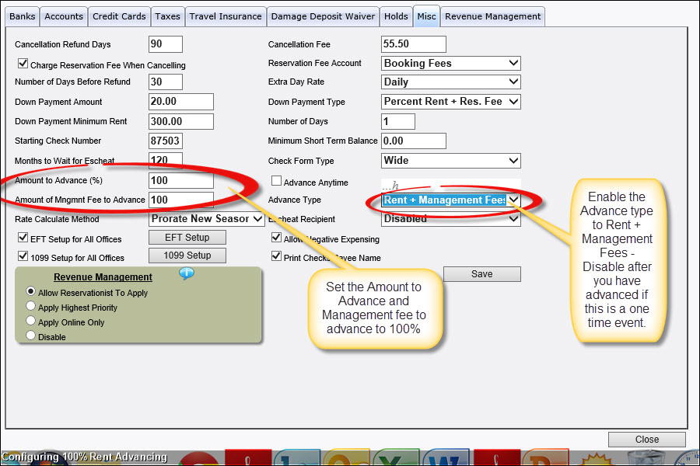The height and width of the screenshot is (466, 700).
Task: Switch to the Travel Insurance tab
Action: point(226,16)
